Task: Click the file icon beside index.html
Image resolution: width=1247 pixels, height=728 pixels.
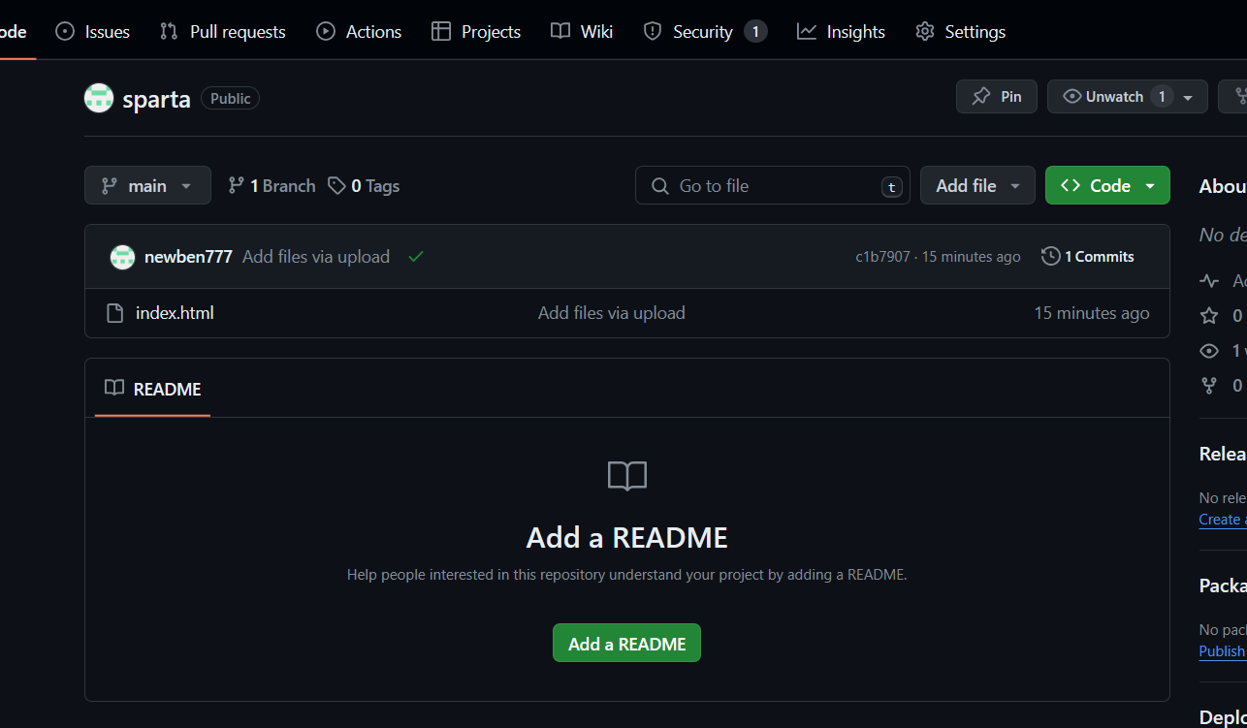Action: point(114,313)
